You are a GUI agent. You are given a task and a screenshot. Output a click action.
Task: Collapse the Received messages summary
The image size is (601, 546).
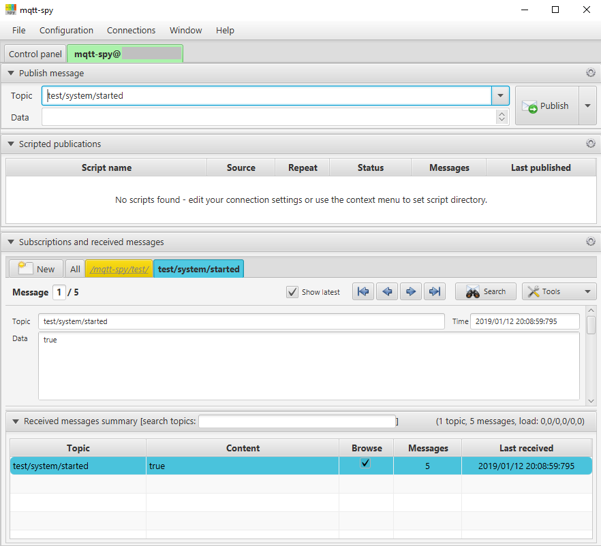(x=16, y=421)
